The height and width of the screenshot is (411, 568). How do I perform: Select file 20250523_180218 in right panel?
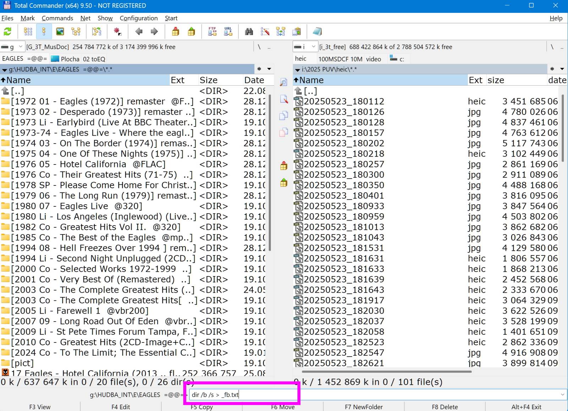pyautogui.click(x=426, y=154)
